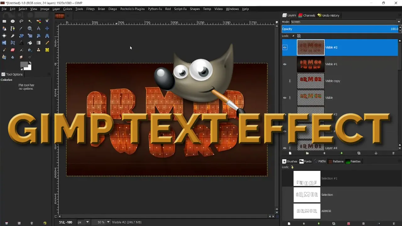Select the Shear tool

point(39,35)
